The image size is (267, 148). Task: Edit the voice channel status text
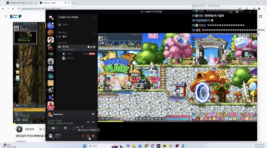click(x=68, y=49)
